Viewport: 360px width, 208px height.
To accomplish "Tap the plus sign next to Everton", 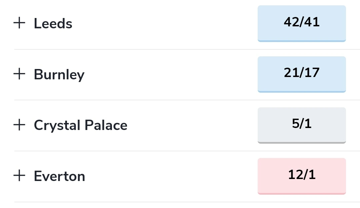I will click(19, 176).
